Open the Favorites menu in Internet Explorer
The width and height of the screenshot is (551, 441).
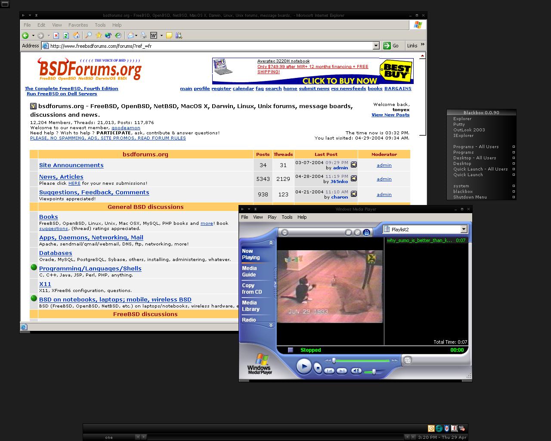point(78,25)
